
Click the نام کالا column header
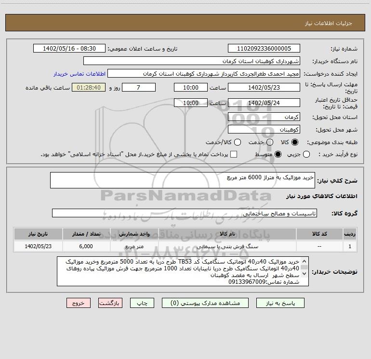click(227, 234)
